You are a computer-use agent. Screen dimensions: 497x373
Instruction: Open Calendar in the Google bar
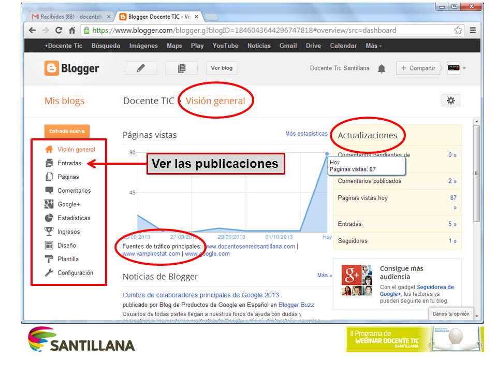(x=343, y=46)
